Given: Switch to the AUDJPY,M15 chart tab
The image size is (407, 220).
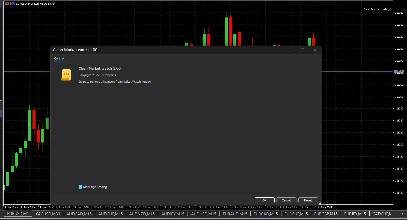Looking at the screenshot, I should pos(173,214).
